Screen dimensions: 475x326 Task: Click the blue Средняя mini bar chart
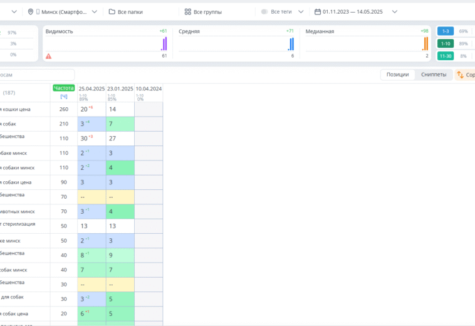[x=291, y=44]
